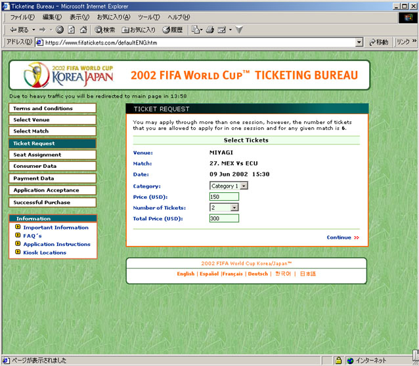The image size is (419, 366).
Task: Click the Forward arrow toolbar button
Action: point(43,30)
